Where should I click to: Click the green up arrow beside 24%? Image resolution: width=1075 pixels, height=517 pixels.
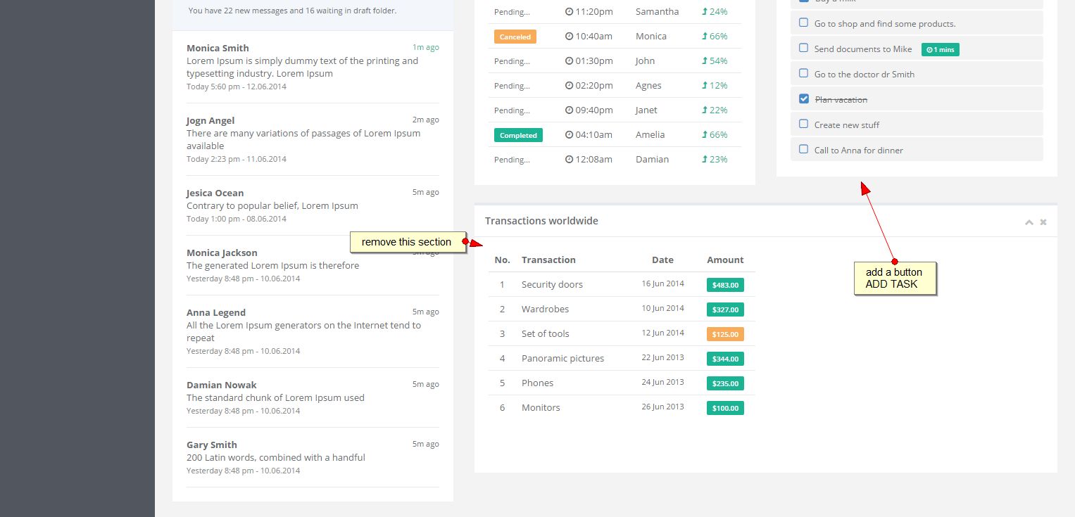coord(705,12)
